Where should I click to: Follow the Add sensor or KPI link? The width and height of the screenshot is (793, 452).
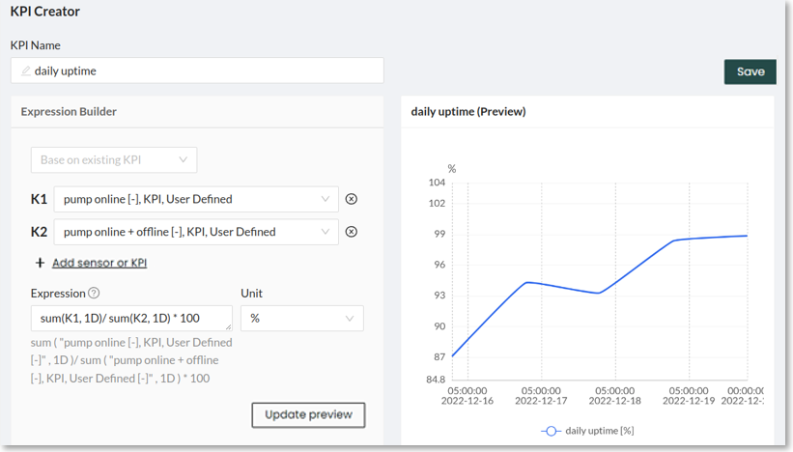(99, 263)
